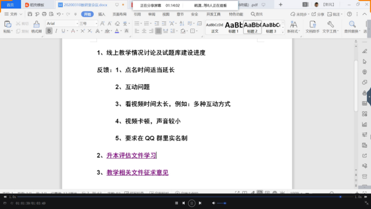The width and height of the screenshot is (371, 209).
Task: Click the Paste clipboard icon
Action: click(7, 24)
